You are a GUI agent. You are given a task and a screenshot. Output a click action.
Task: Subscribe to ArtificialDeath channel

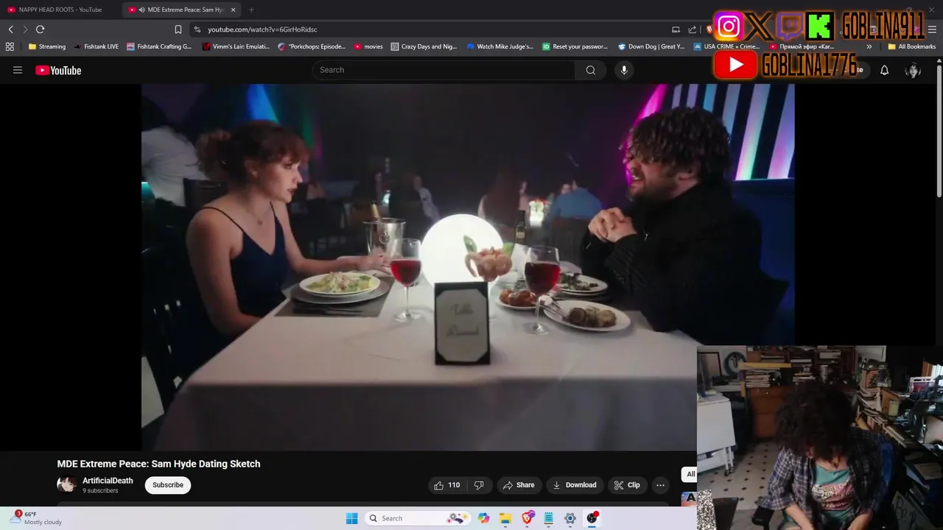168,485
